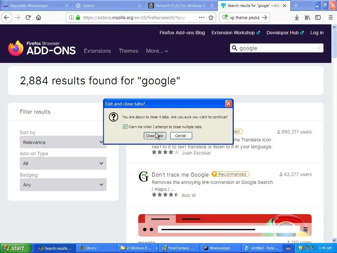Screen dimensions: 337x253
Task: Switch to Minesweeper taskbar window
Action: (220, 248)
